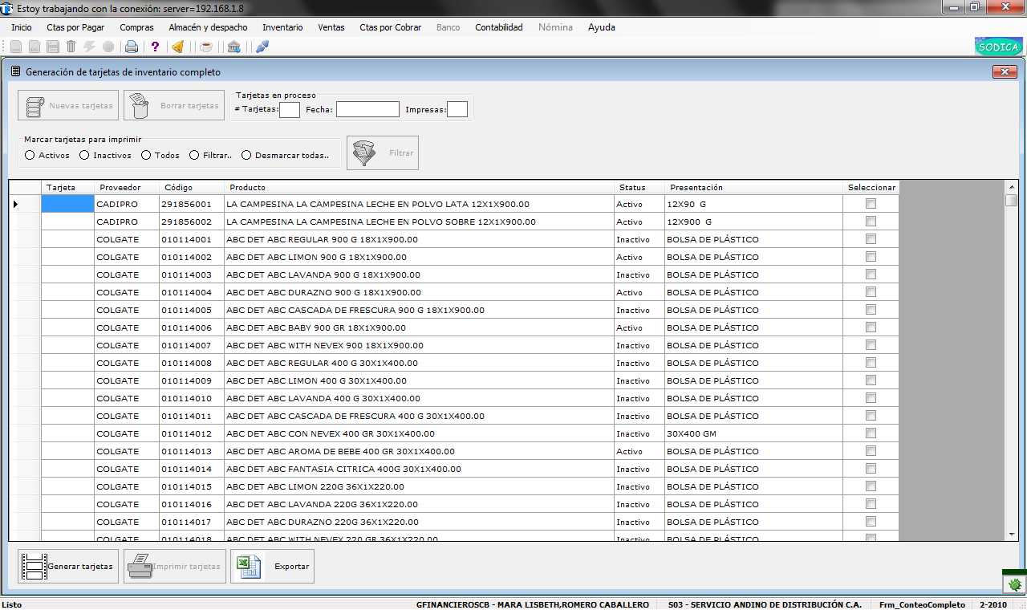1027x610 pixels.
Task: Check the Seleccionar box for ABC DET ABC LIMON 900 G
Action: (x=871, y=257)
